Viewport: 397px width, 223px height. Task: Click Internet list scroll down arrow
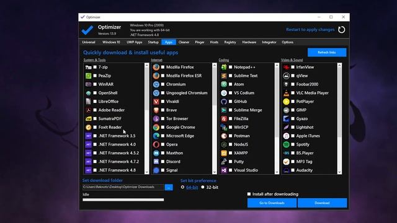click(215, 172)
